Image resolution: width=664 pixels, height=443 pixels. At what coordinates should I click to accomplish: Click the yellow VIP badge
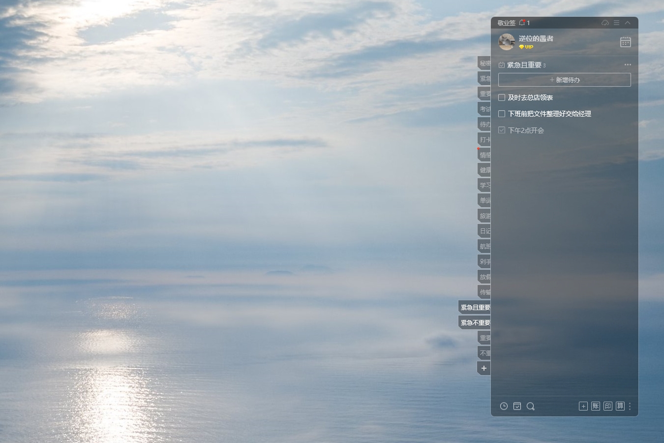(526, 47)
